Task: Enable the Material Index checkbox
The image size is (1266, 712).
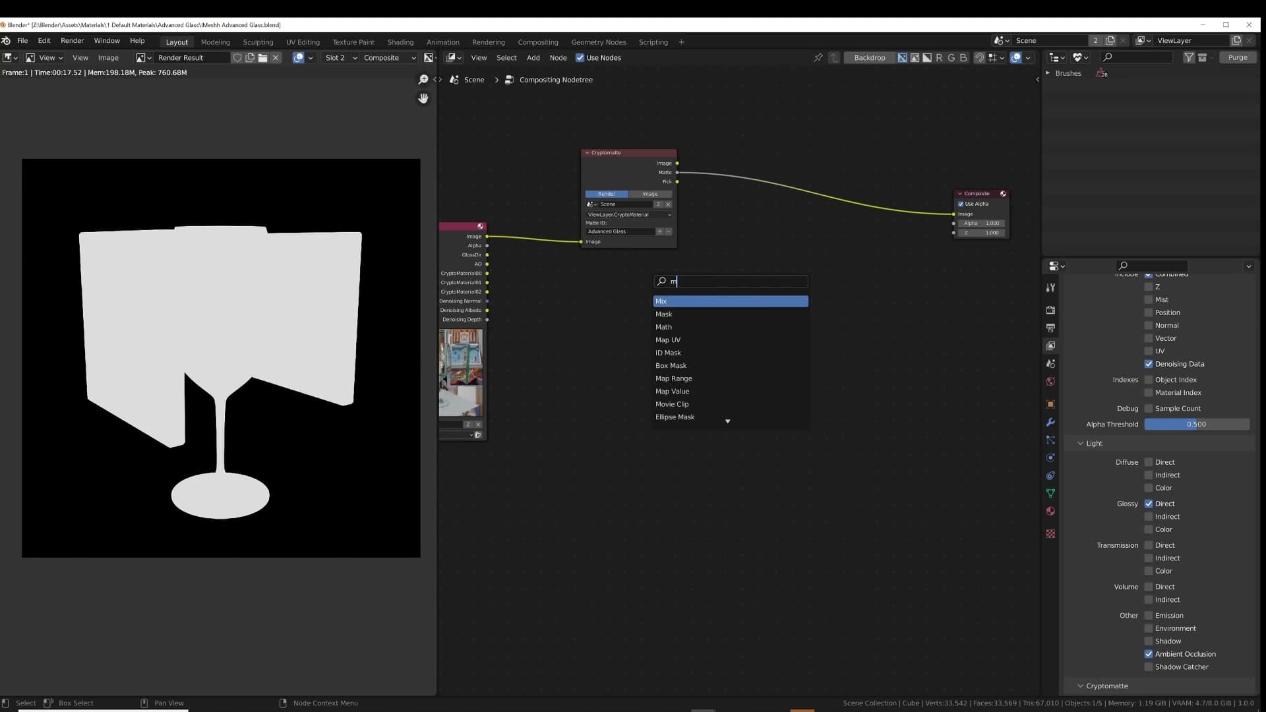Action: (1149, 393)
